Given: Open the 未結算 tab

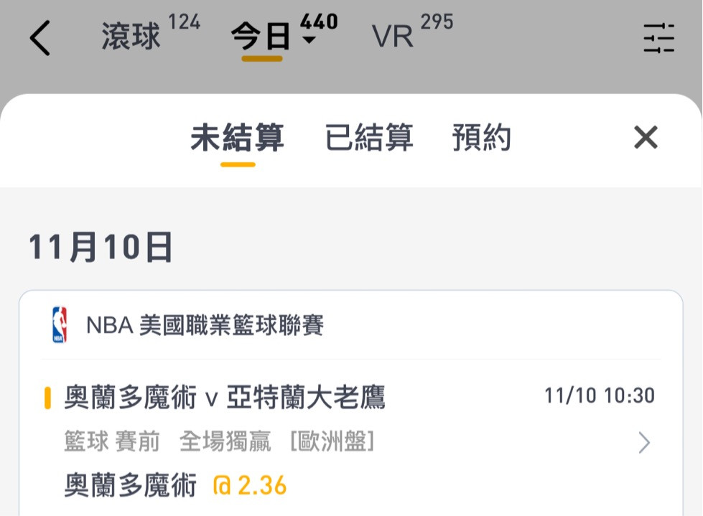Looking at the screenshot, I should [x=238, y=138].
